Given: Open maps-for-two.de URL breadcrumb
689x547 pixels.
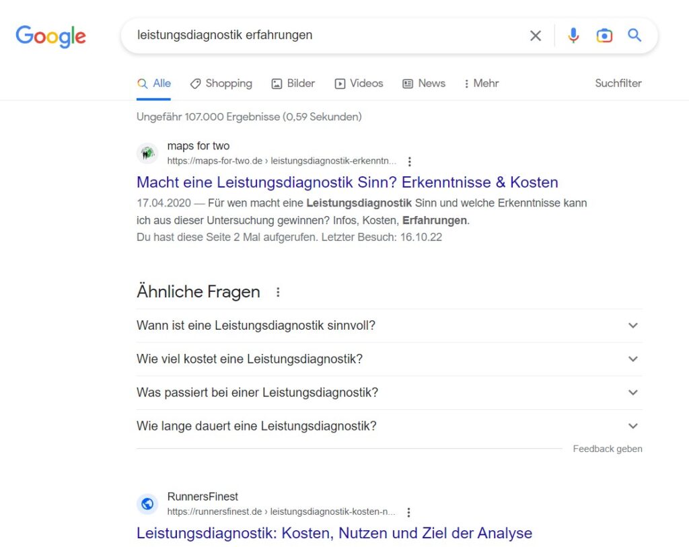Looking at the screenshot, I should (x=282, y=161).
